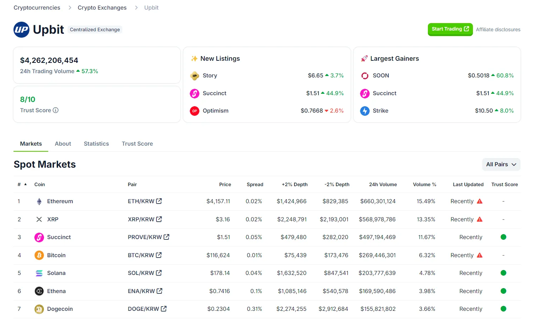Viewport: 535px width, 319px height.
Task: Click green trust score dot for Dogecoin row
Action: [503, 309]
